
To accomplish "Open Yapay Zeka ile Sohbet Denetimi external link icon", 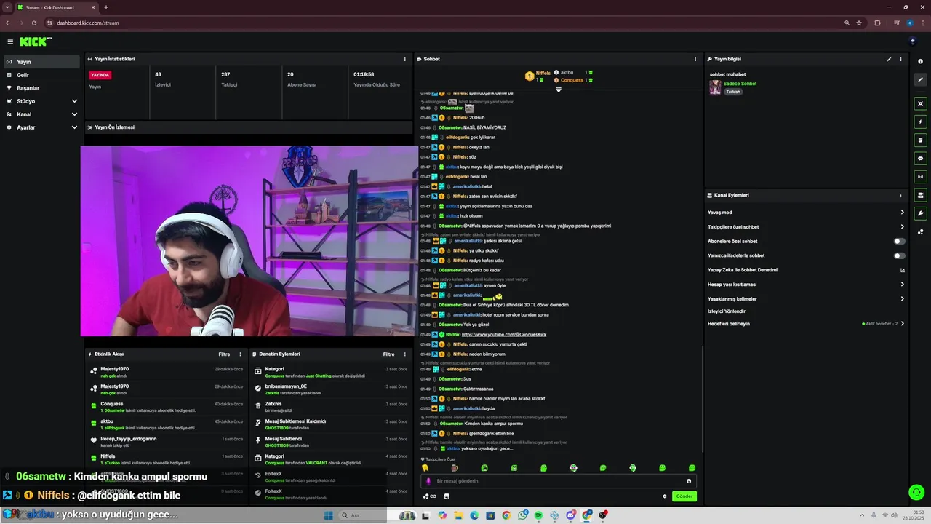I will [x=903, y=270].
